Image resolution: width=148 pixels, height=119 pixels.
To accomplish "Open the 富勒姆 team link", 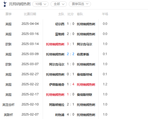I will coord(60,34).
